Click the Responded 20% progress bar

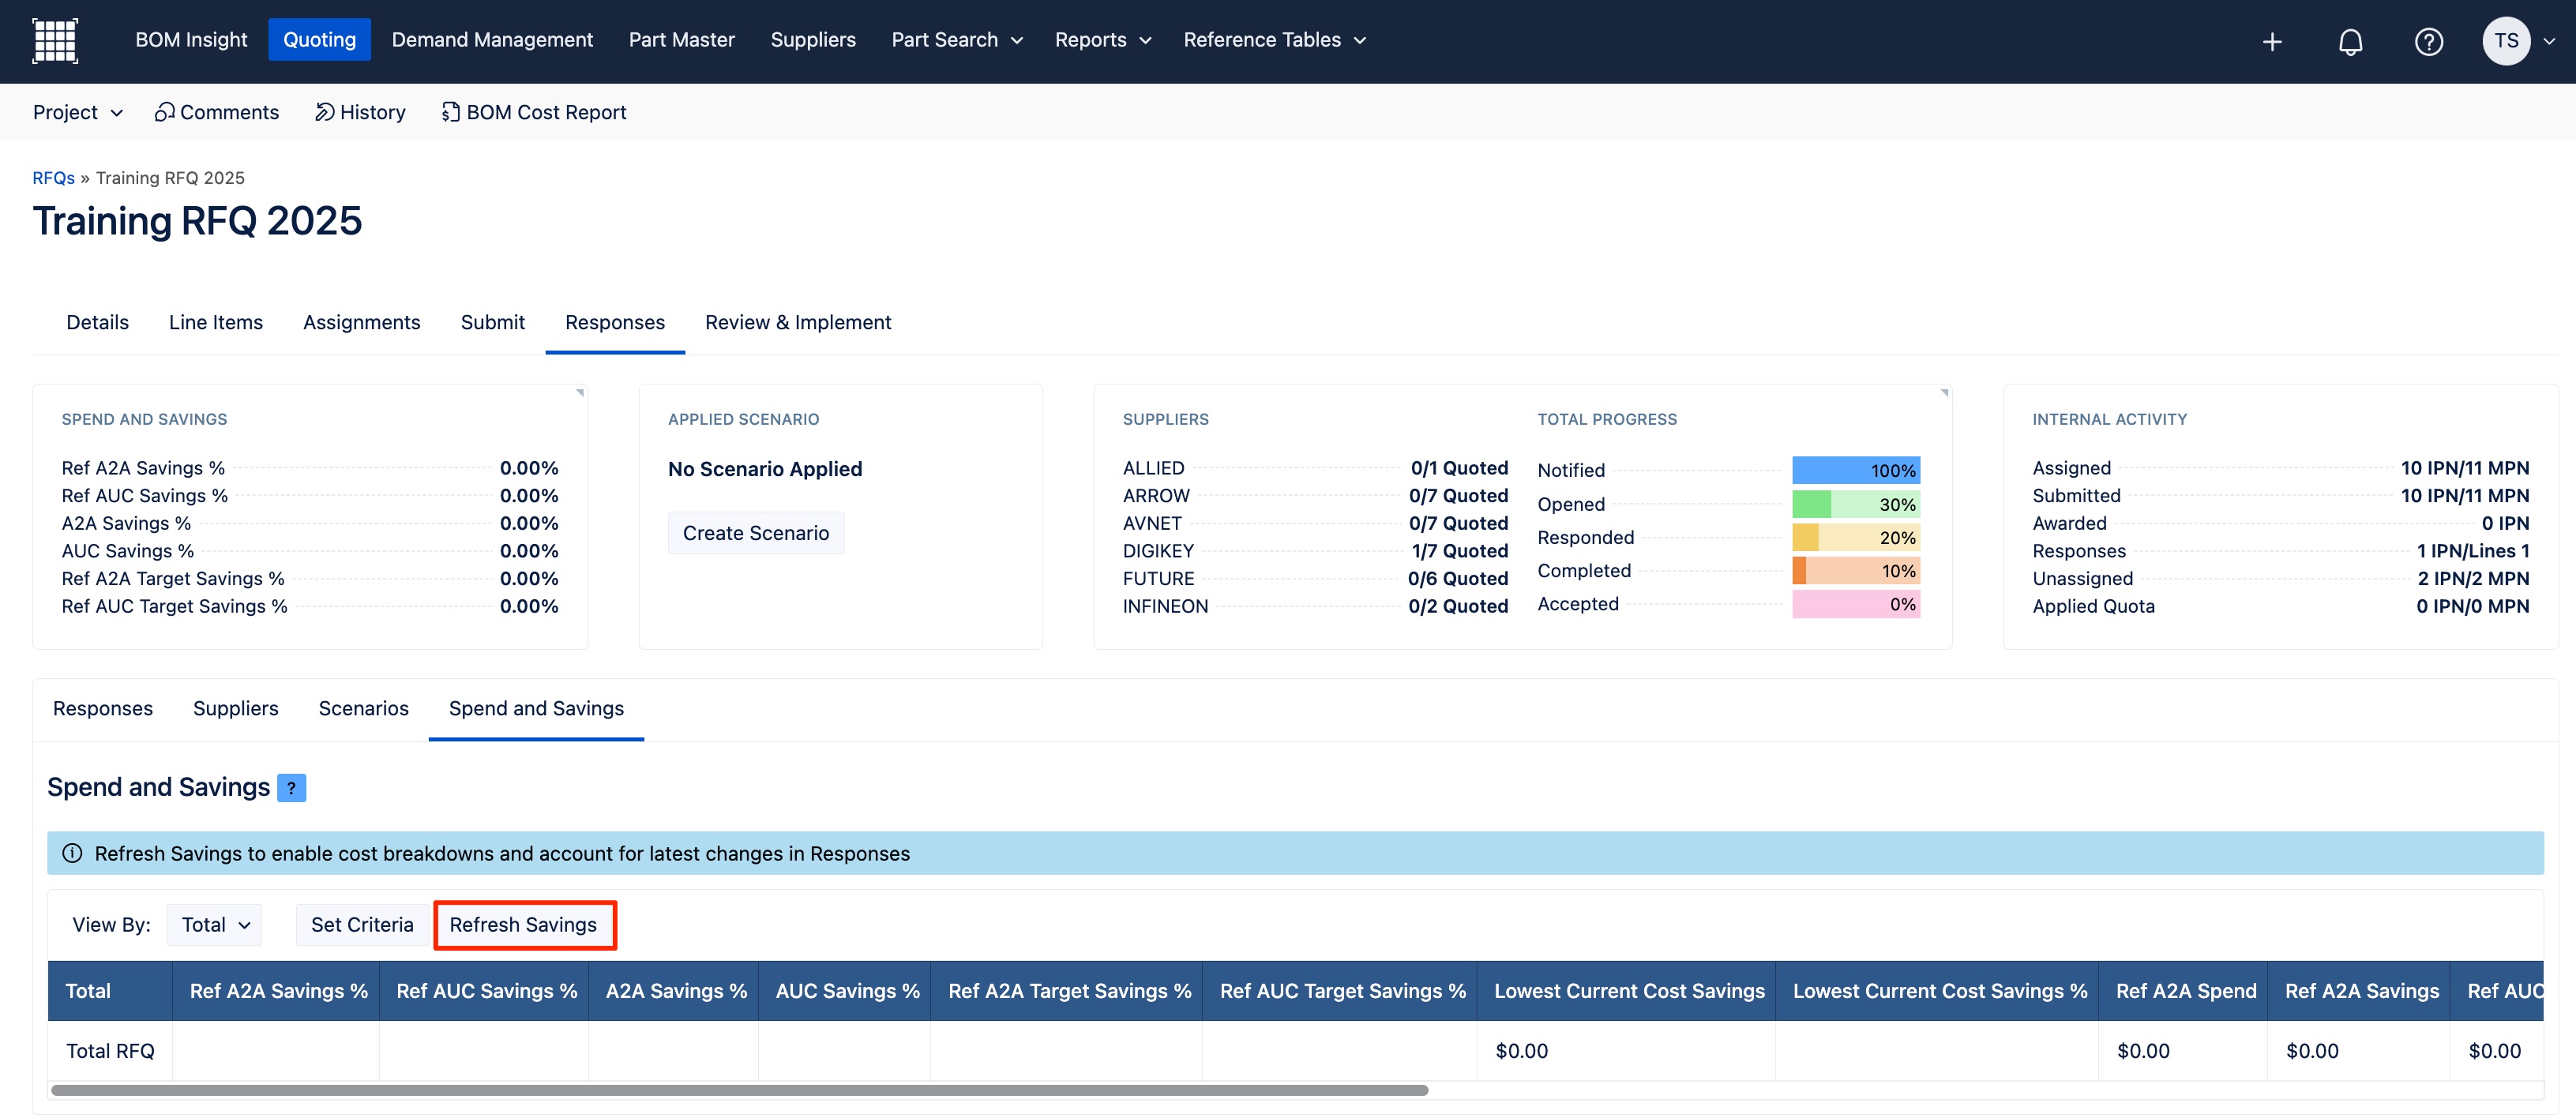1855,537
